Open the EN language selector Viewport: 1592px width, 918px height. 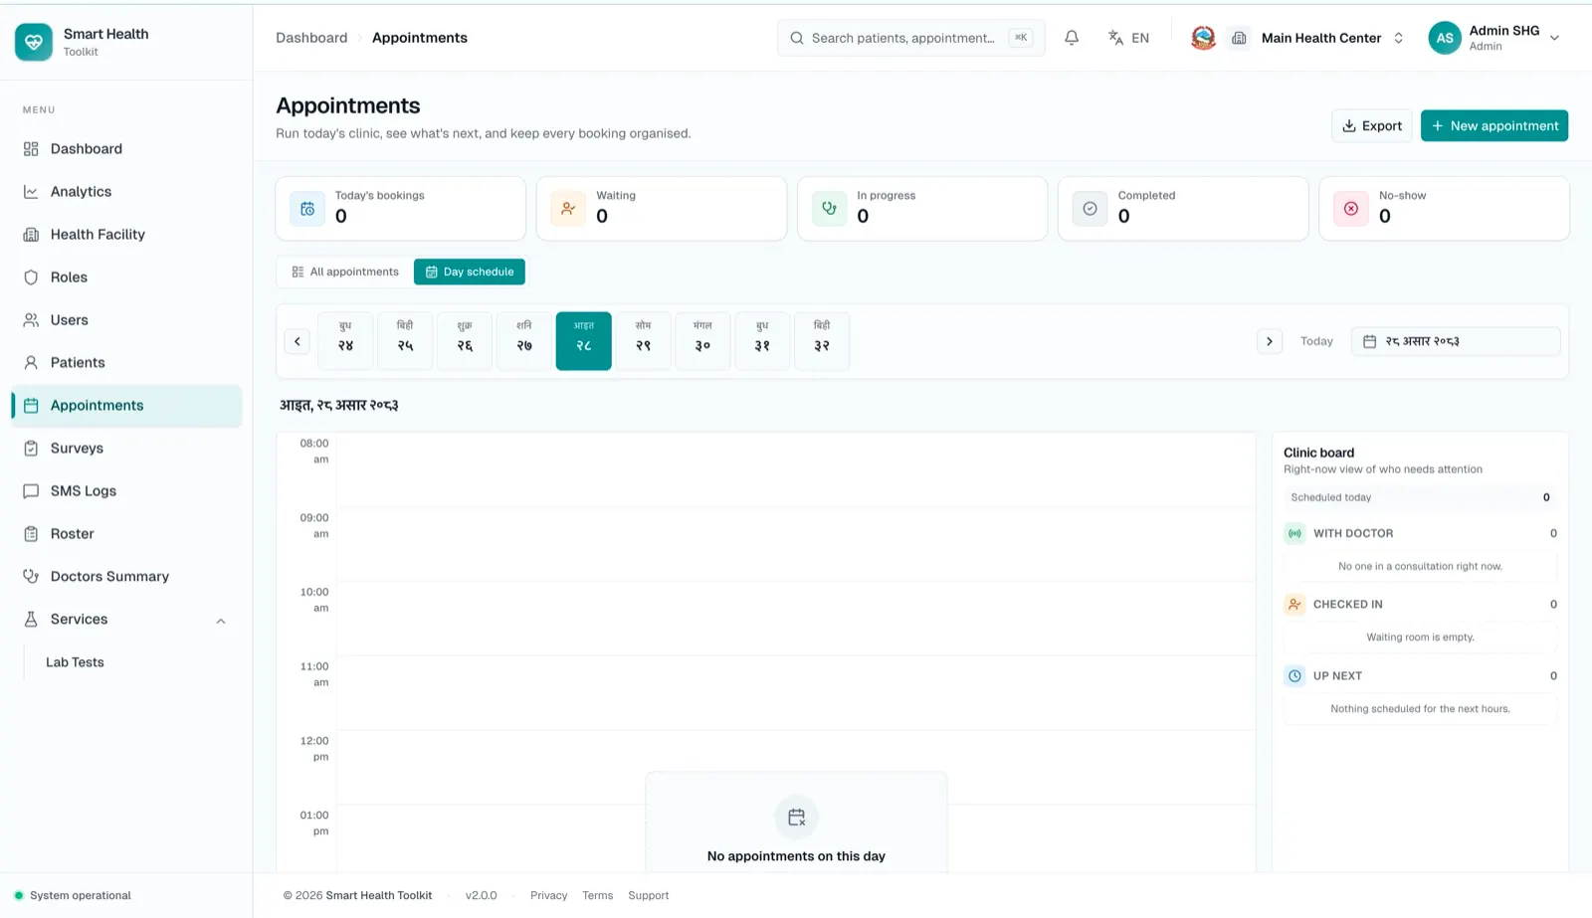click(x=1128, y=38)
